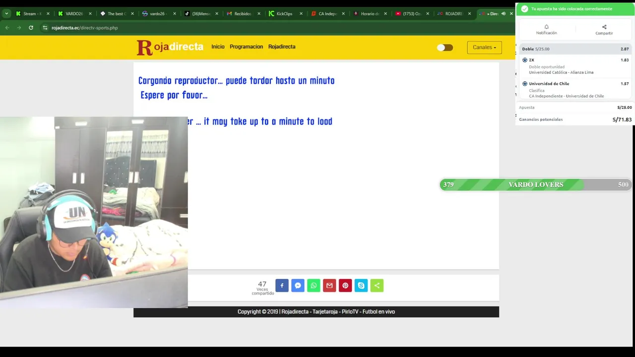Open the green more-sharing options icon
The width and height of the screenshot is (635, 357).
pos(377,286)
